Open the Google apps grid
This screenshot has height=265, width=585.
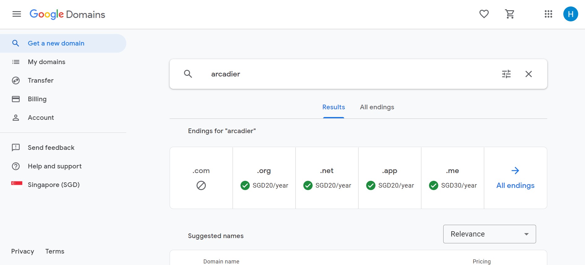click(x=548, y=14)
